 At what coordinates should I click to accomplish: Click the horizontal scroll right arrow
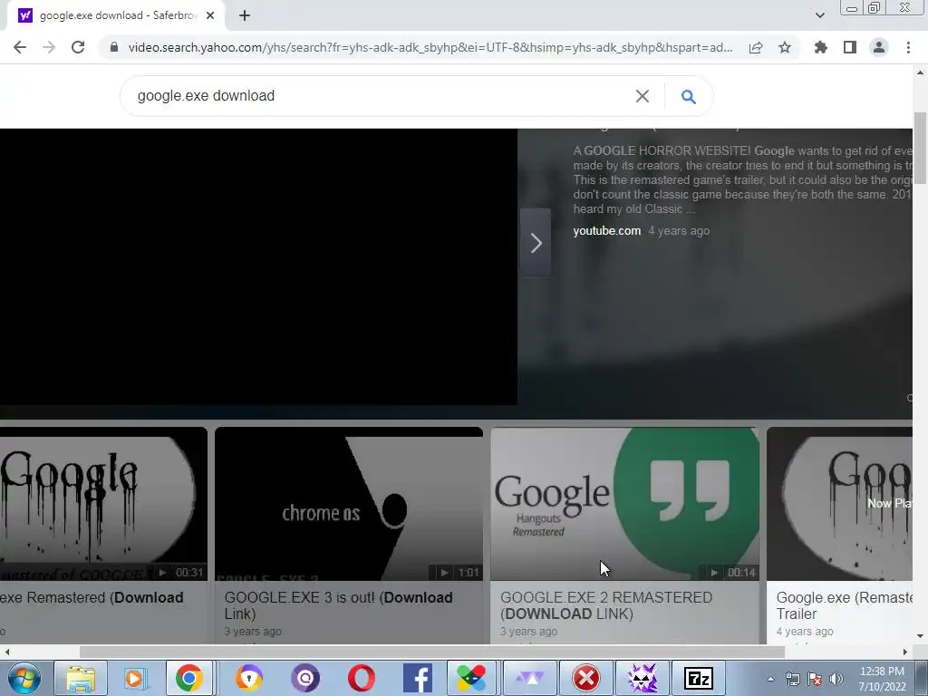(905, 652)
